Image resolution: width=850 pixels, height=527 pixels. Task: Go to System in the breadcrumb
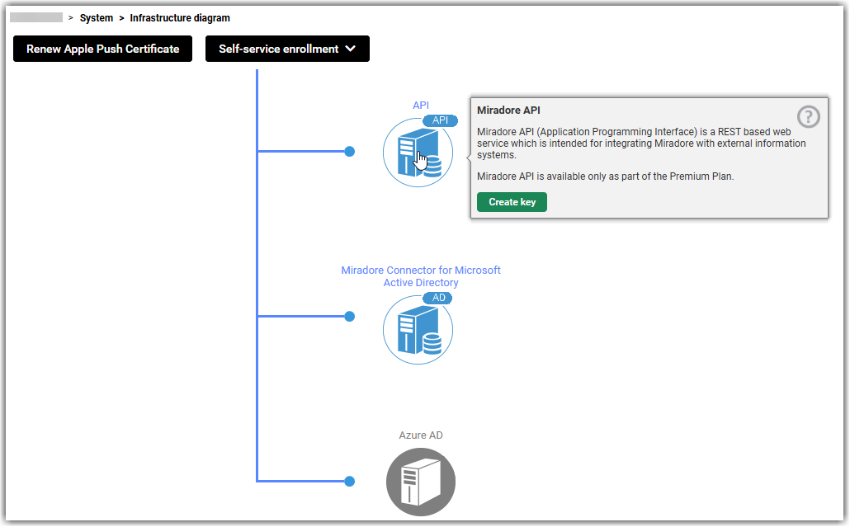point(97,18)
